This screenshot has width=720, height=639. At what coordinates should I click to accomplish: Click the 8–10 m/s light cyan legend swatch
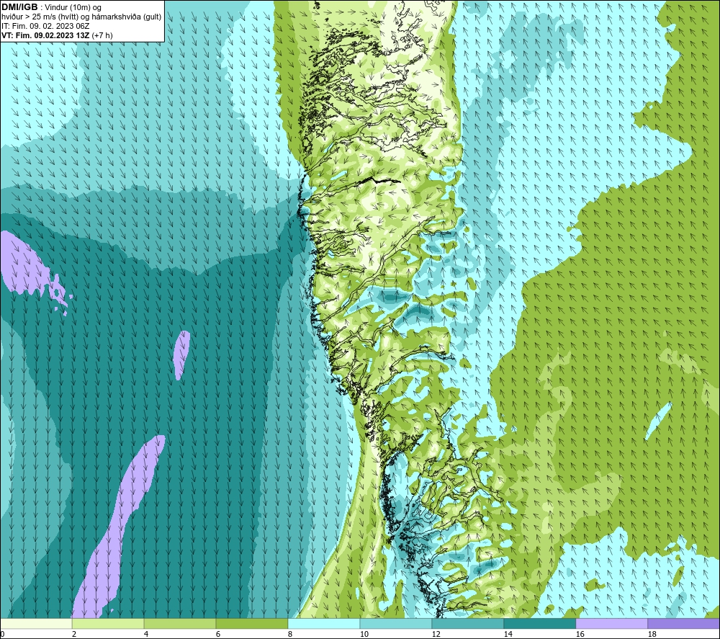324,624
